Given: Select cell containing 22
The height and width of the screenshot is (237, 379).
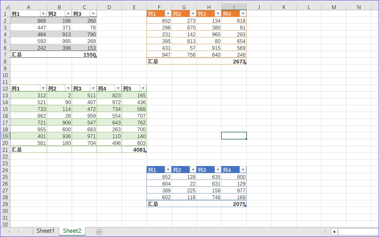Looking at the screenshot, I should pos(184,184).
